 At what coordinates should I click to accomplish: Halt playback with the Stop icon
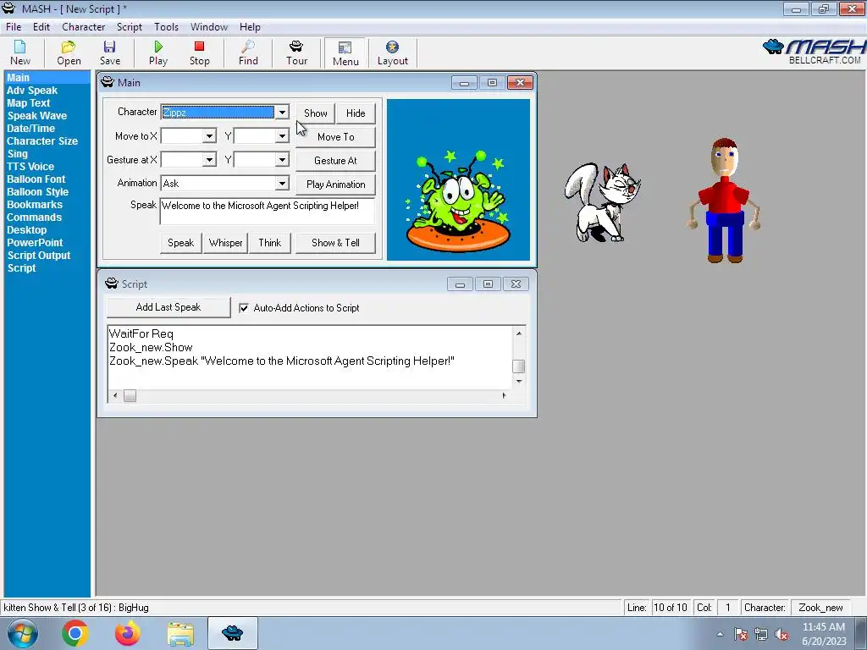pos(199,53)
